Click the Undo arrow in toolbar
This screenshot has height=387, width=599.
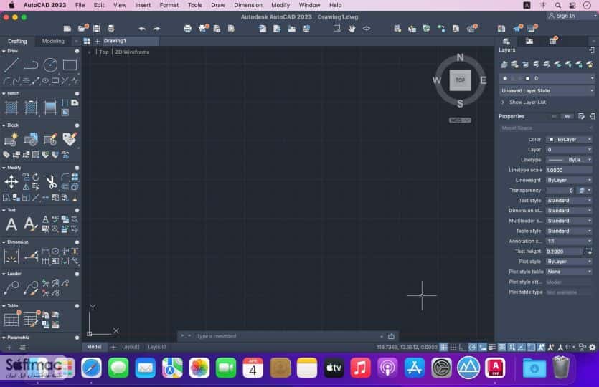point(142,29)
